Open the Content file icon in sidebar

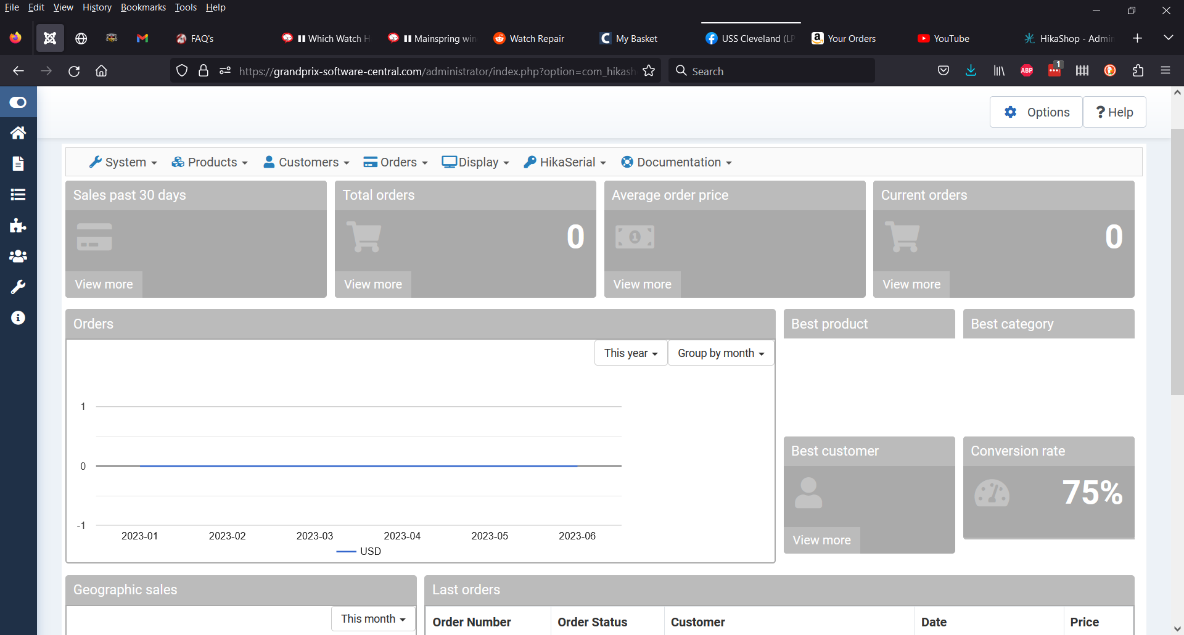coord(18,164)
